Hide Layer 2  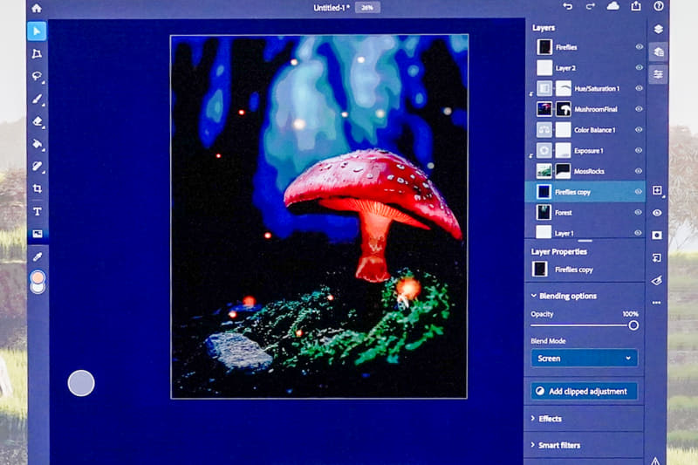coord(640,68)
